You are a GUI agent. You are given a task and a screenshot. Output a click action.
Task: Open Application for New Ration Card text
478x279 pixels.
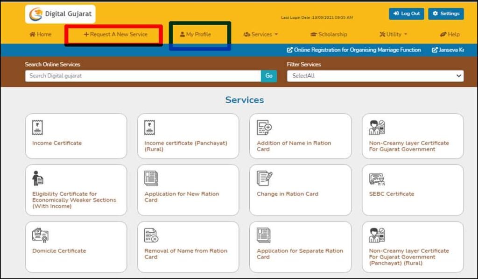click(x=182, y=197)
